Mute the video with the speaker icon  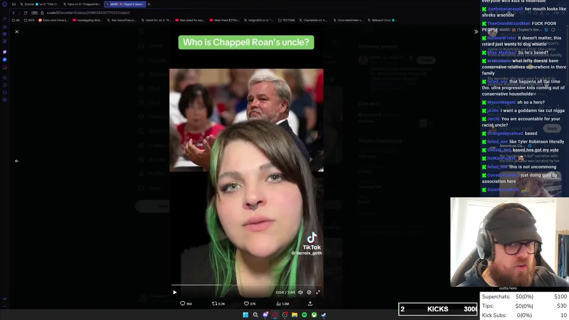(300, 292)
